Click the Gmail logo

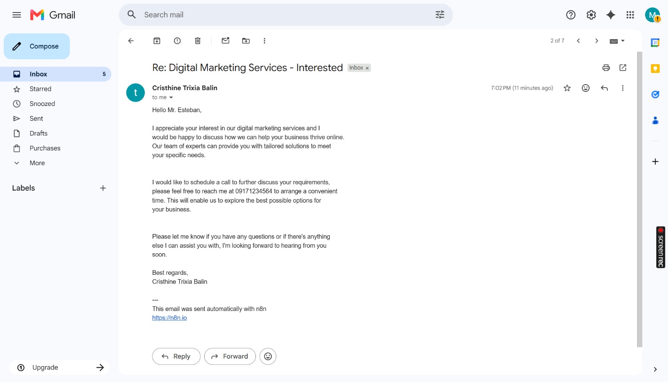pyautogui.click(x=53, y=15)
